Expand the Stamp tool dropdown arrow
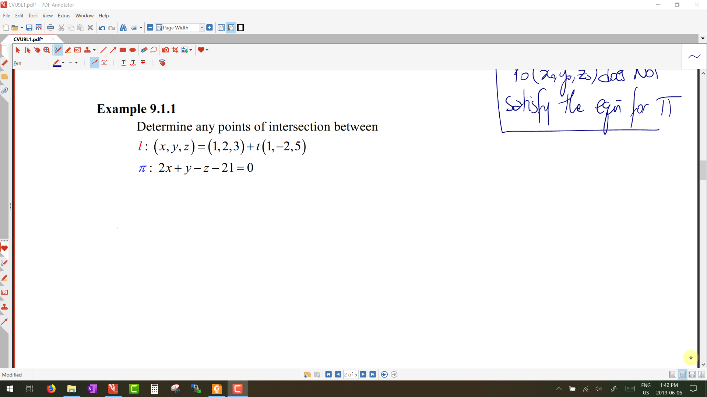The width and height of the screenshot is (707, 397). pyautogui.click(x=94, y=50)
